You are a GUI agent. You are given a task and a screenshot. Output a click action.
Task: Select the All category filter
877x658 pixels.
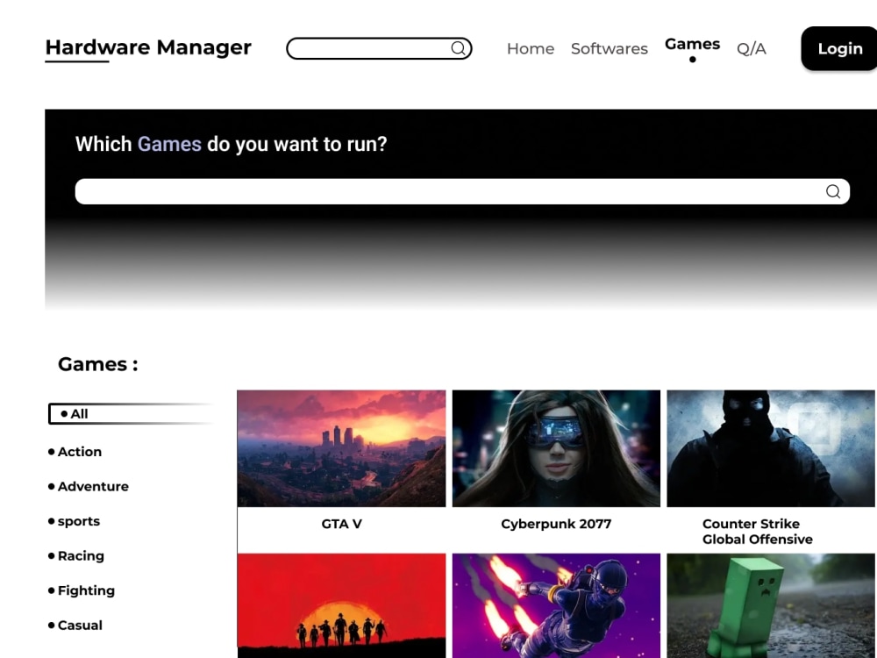click(x=132, y=413)
